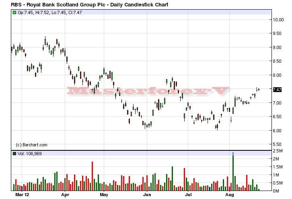Click the 10.00 price axis label
292x199 pixels.
coord(278,20)
